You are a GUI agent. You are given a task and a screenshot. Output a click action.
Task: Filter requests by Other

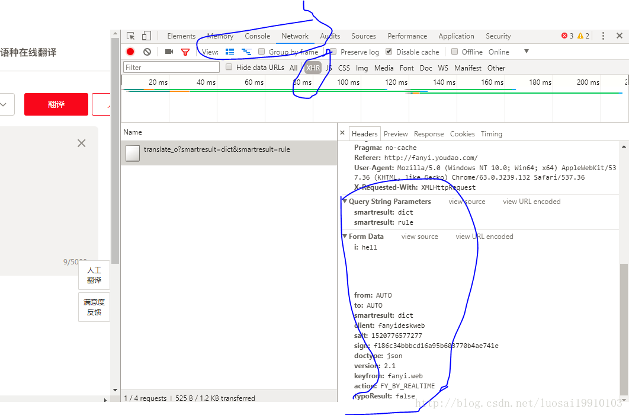point(496,68)
